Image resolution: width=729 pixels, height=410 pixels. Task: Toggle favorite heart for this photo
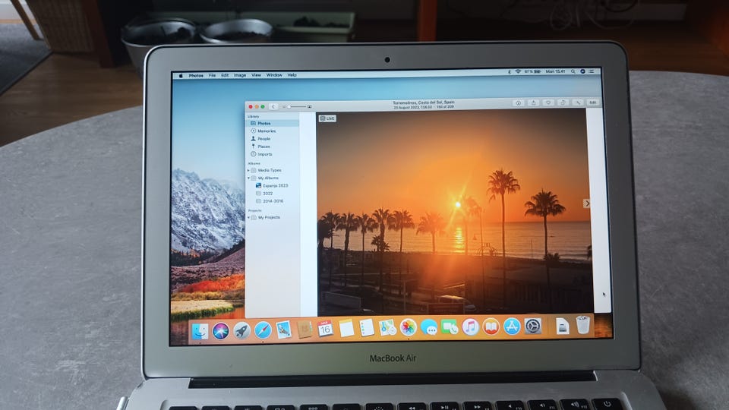(x=548, y=102)
